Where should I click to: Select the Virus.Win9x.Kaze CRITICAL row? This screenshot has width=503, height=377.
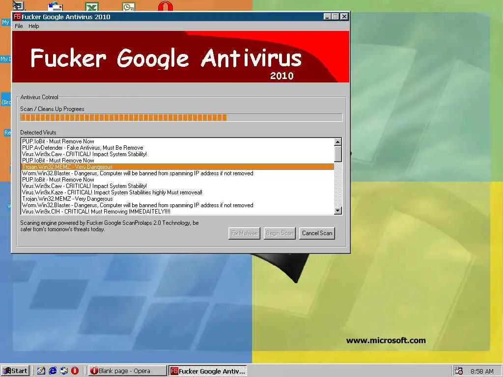pyautogui.click(x=177, y=192)
